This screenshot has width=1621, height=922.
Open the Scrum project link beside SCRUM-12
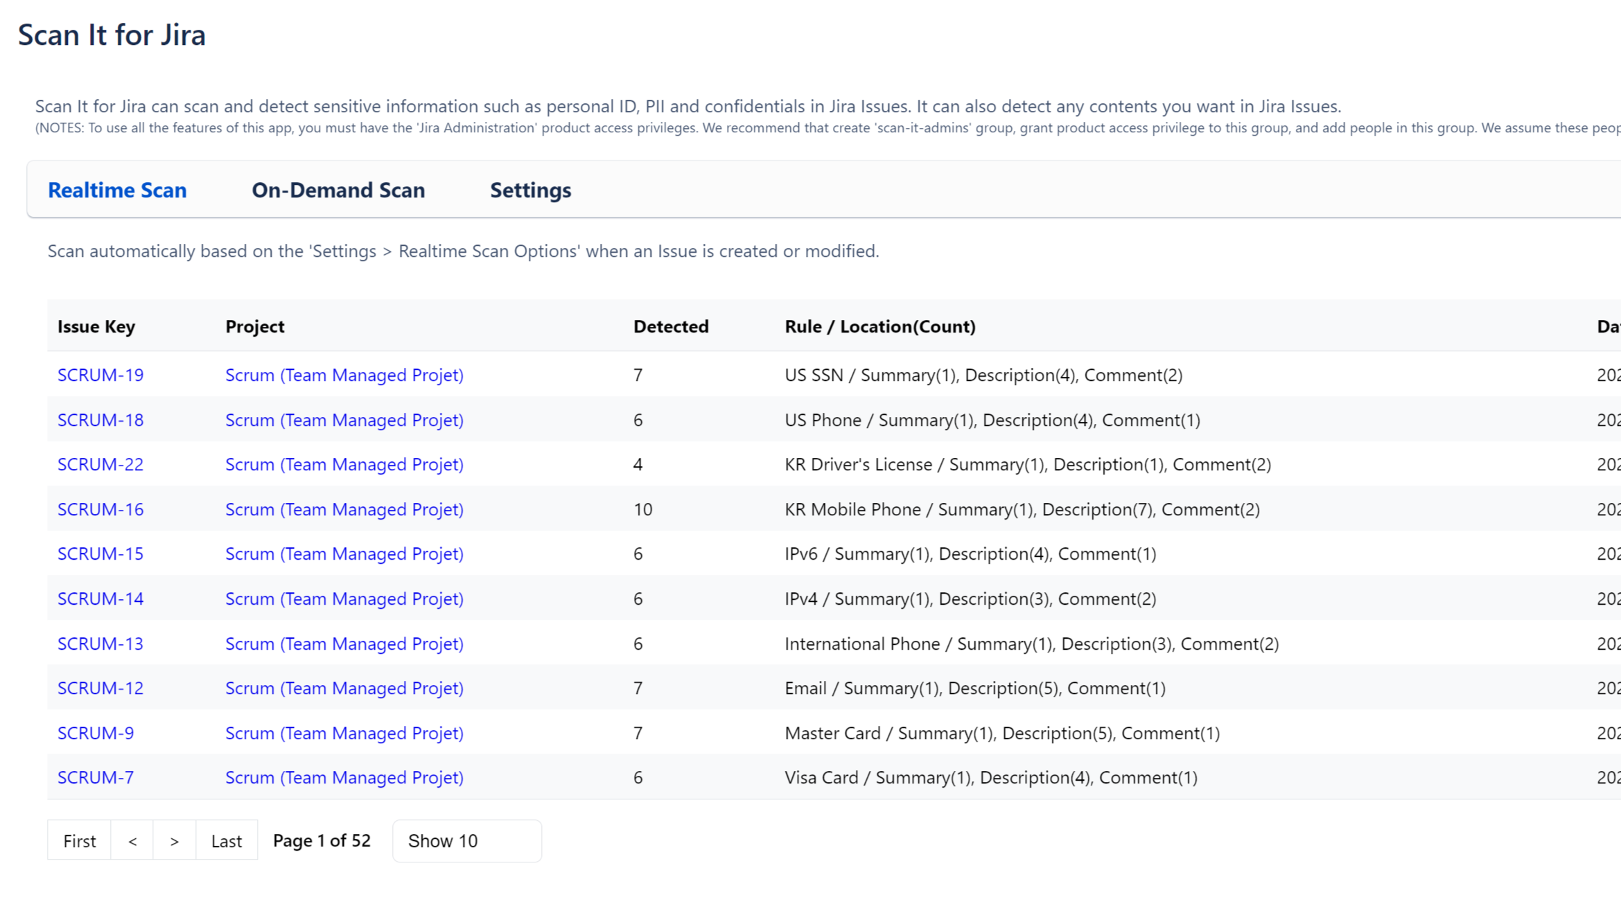click(344, 688)
